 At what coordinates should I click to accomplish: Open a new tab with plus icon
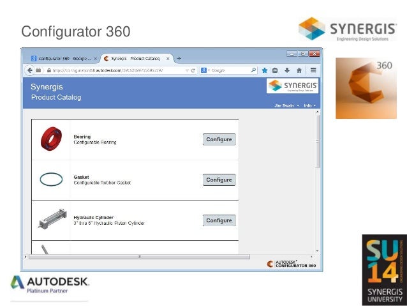click(x=179, y=59)
